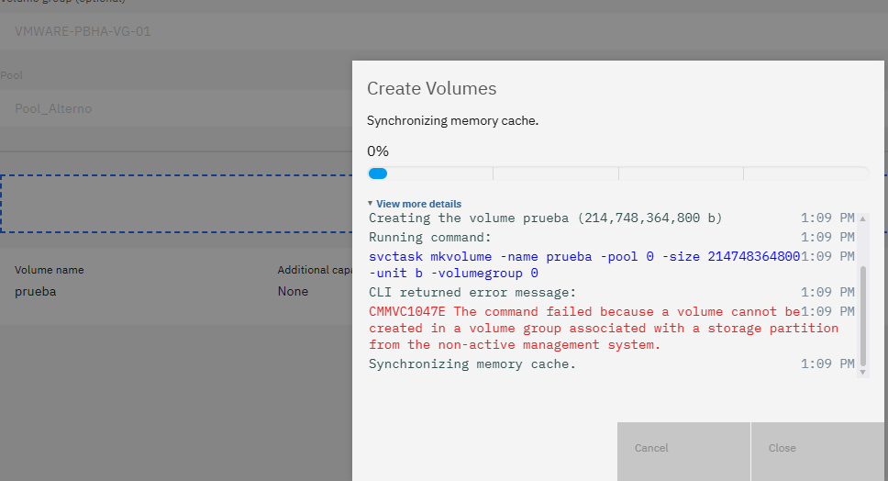Viewport: 888px width, 481px height.
Task: Click the Cancel button in Create Volumes
Action: (683, 451)
